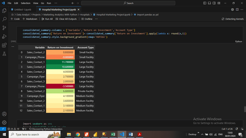Open the Search view in activity bar
This screenshot has height=138, width=246.
[4, 19]
